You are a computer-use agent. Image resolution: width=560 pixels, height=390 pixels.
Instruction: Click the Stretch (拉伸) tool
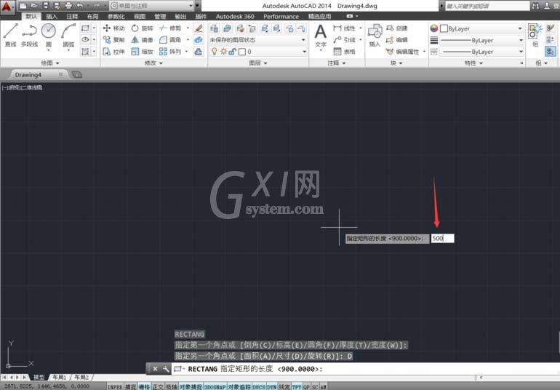113,52
